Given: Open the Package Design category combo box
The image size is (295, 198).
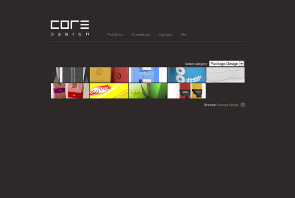Looking at the screenshot, I should pyautogui.click(x=224, y=63).
